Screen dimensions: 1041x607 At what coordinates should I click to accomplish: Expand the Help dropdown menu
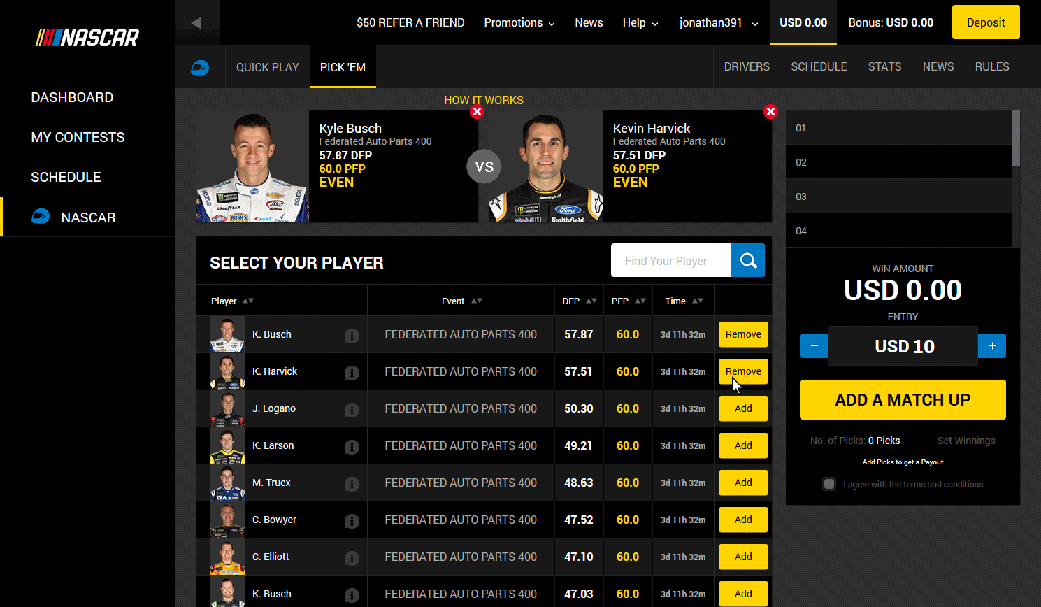(x=640, y=23)
